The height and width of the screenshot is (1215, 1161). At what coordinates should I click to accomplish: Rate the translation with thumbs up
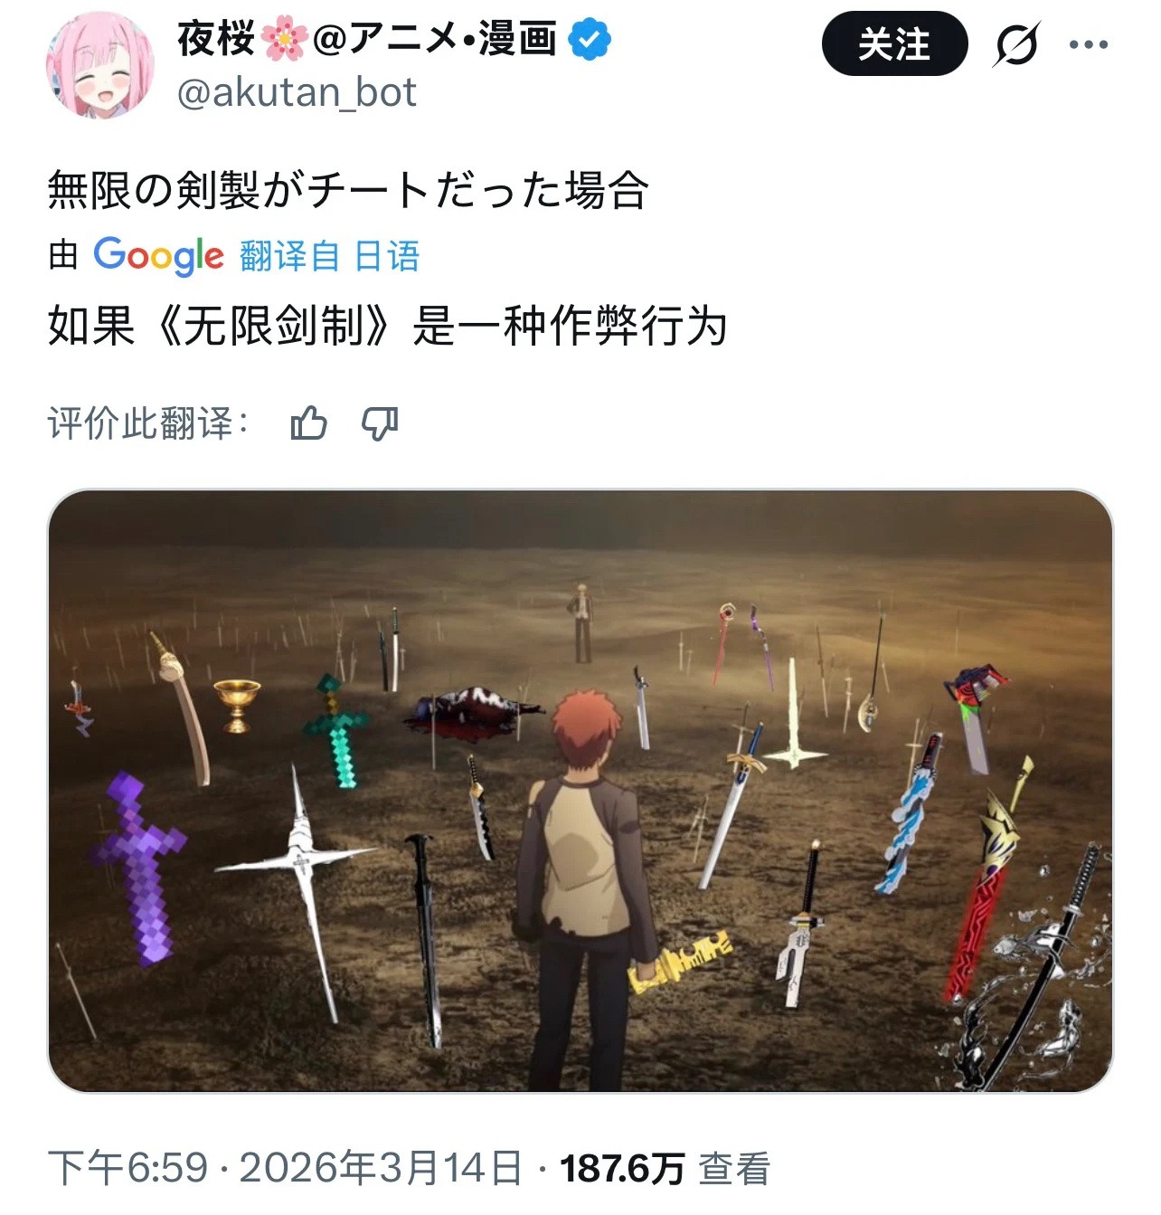coord(309,422)
